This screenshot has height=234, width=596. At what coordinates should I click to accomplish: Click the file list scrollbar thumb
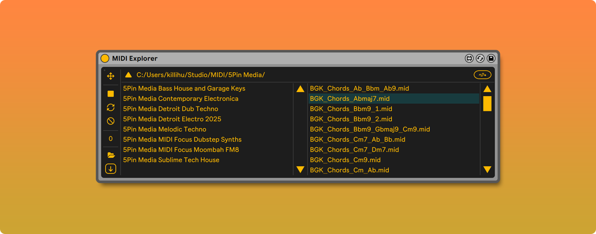pyautogui.click(x=487, y=103)
